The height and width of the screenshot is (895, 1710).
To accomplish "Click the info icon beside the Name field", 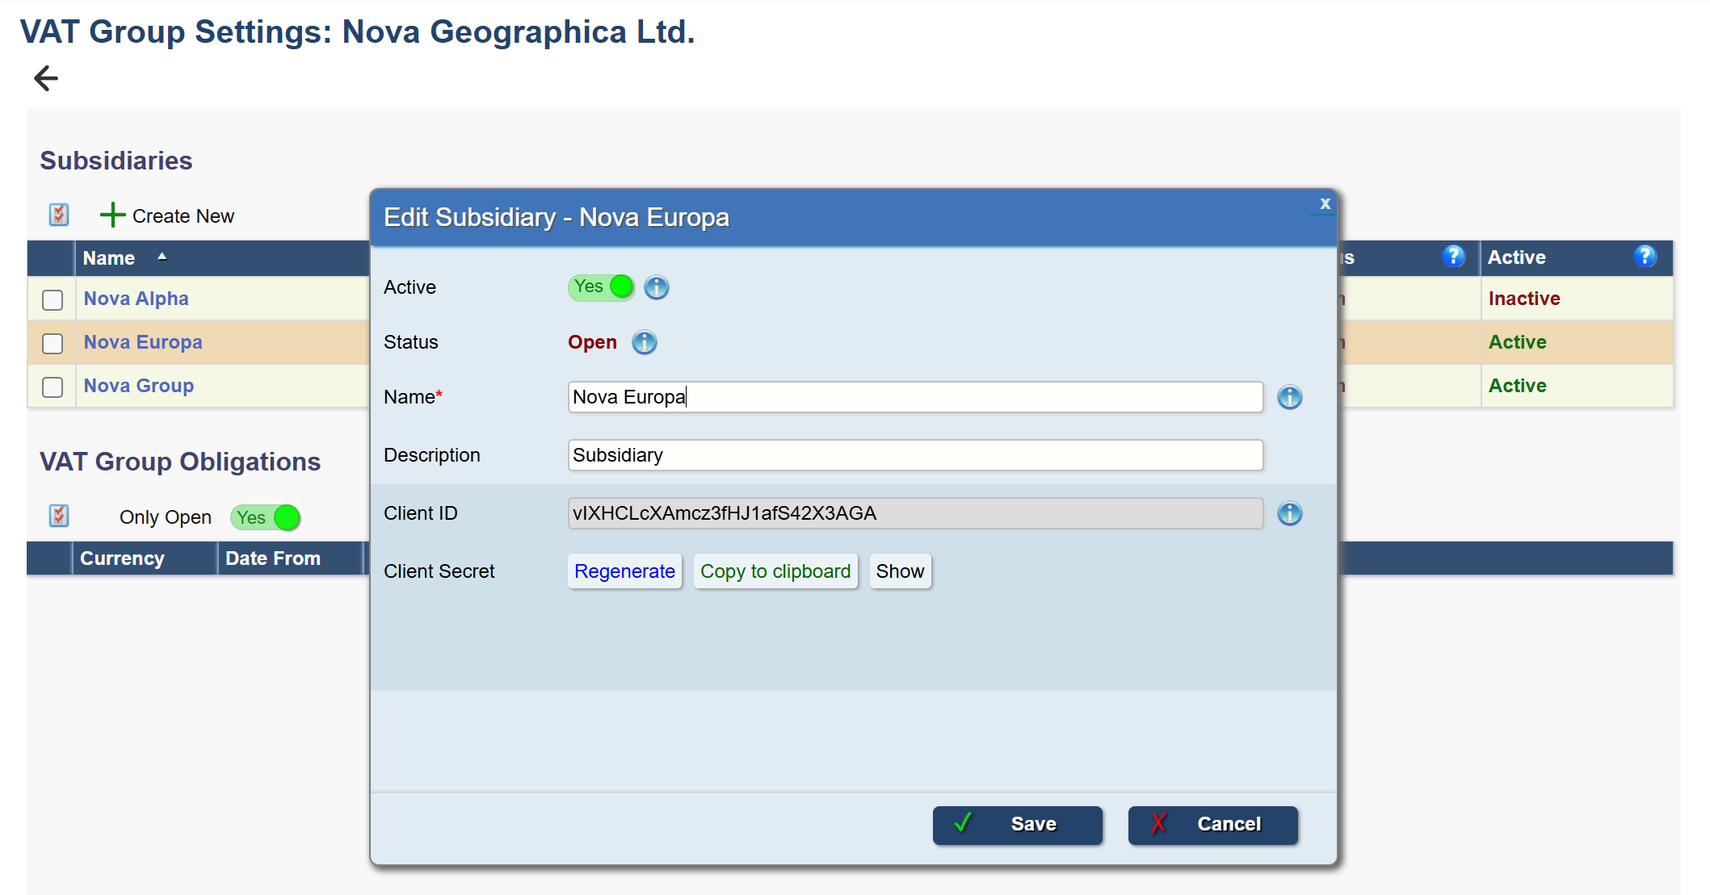I will coord(1289,397).
